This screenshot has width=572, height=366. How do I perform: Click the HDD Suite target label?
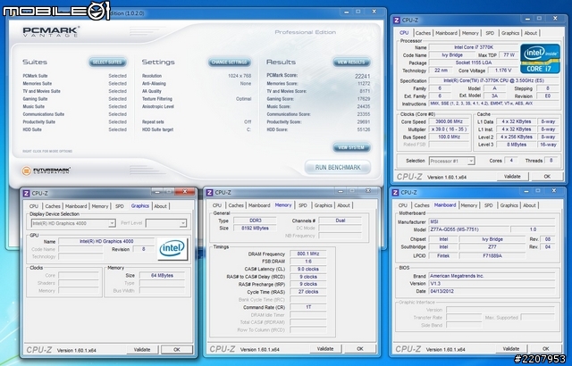157,129
